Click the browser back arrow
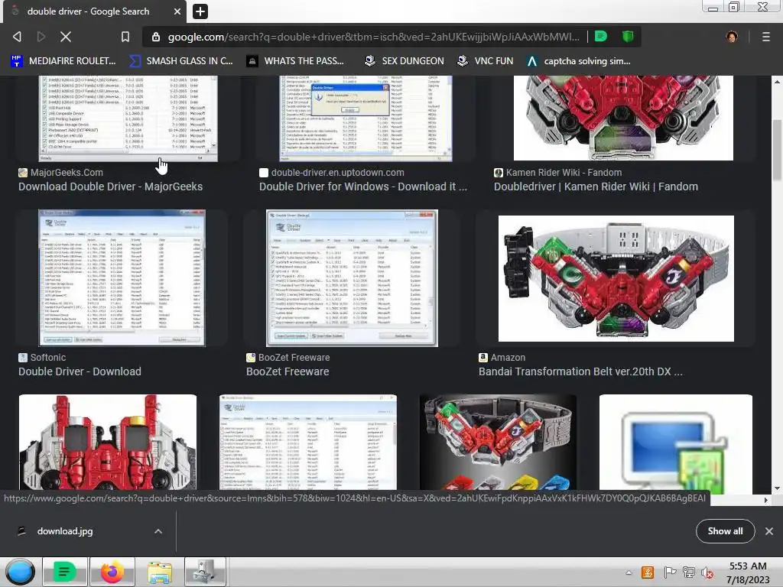The image size is (783, 587). point(17,37)
